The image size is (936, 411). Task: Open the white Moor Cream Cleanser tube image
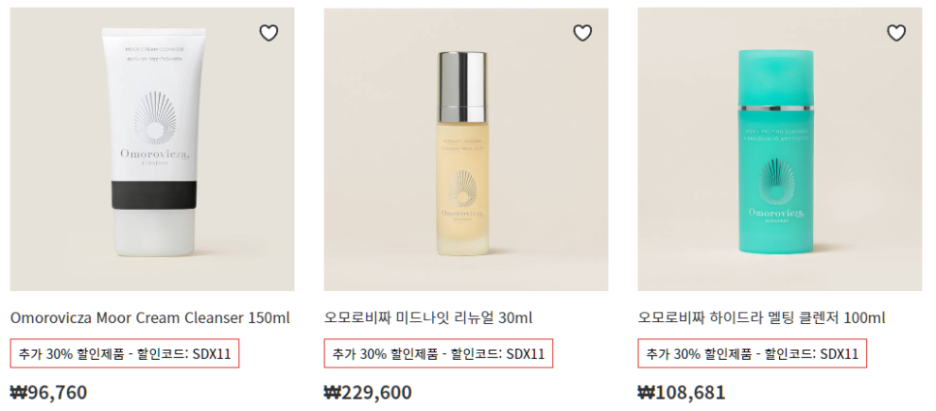click(x=152, y=149)
